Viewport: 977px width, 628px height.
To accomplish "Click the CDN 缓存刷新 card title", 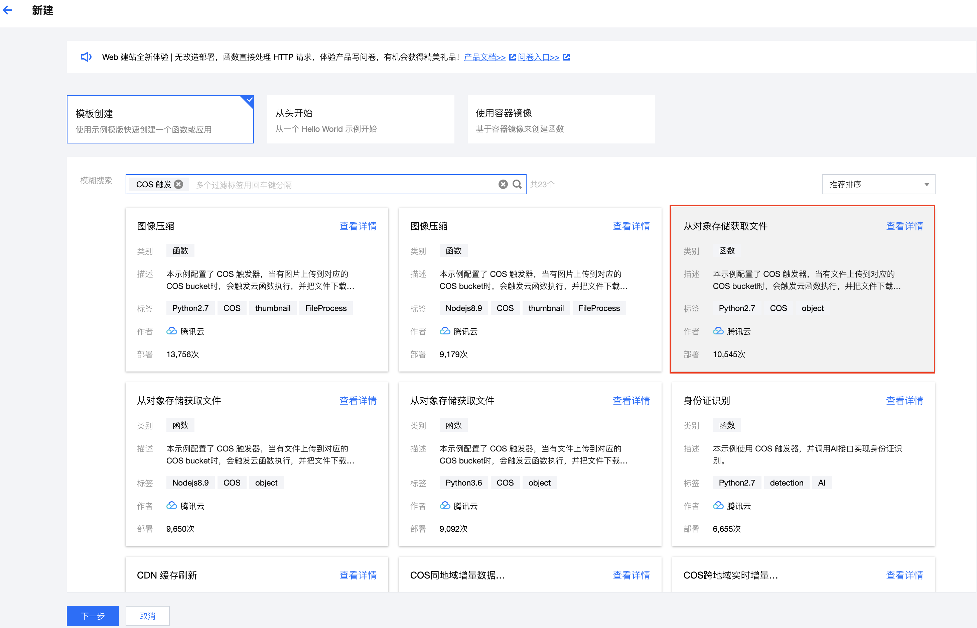I will pyautogui.click(x=167, y=575).
